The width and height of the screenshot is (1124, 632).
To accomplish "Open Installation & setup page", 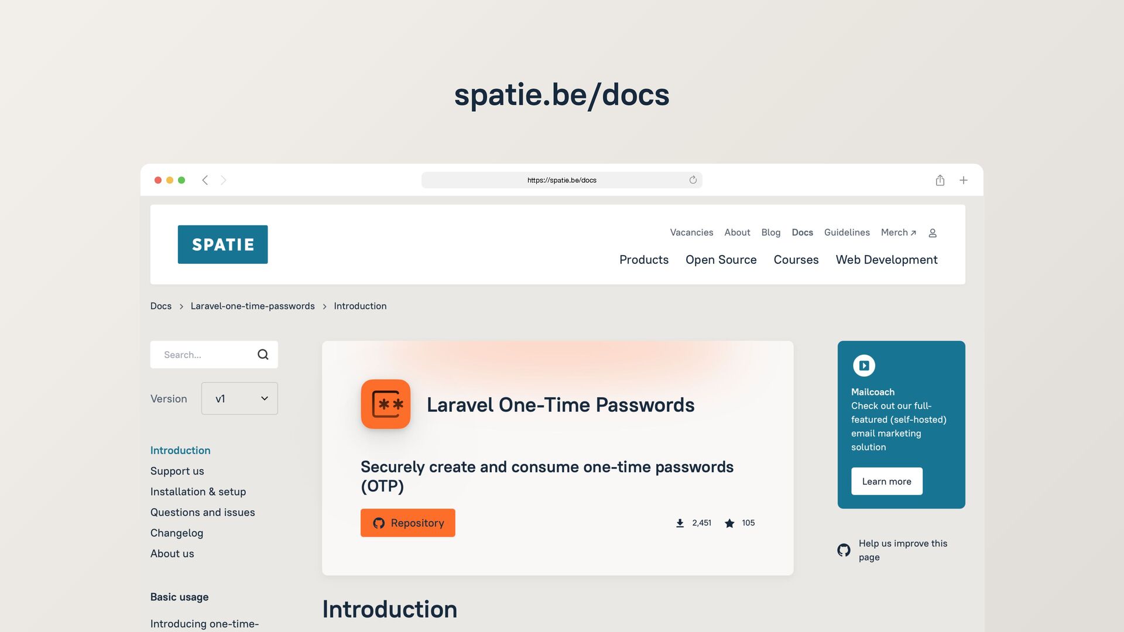I will pyautogui.click(x=198, y=492).
